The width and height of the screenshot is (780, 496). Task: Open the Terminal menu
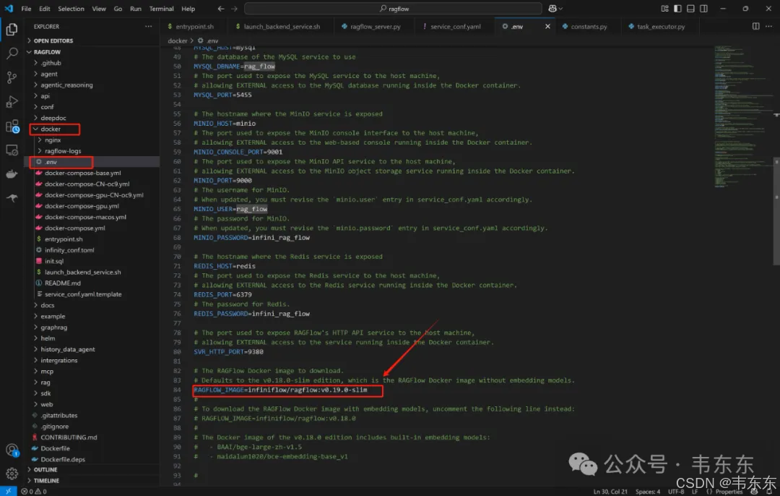click(162, 9)
